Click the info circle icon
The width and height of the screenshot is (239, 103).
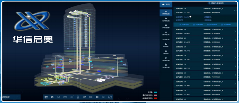point(104,97)
